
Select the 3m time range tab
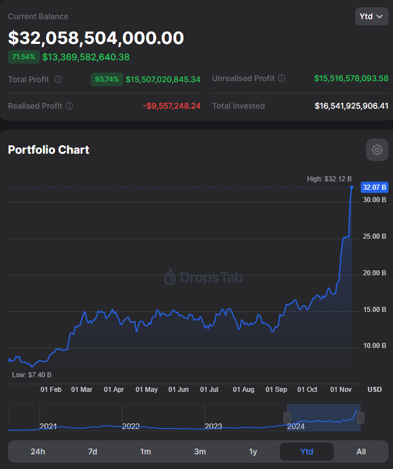coord(200,452)
